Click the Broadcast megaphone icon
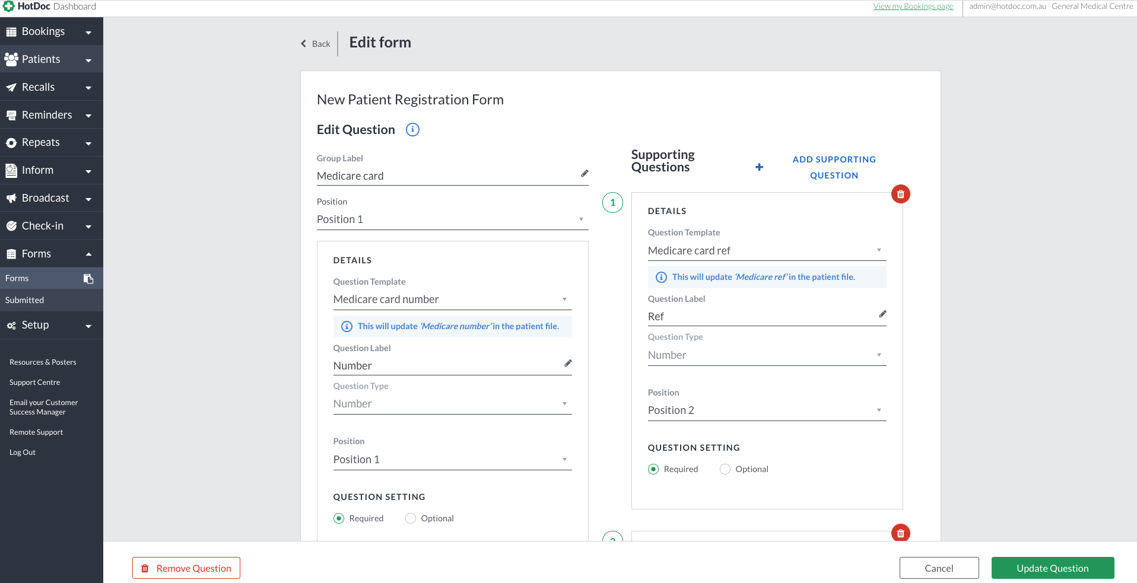The image size is (1137, 583). click(x=11, y=199)
